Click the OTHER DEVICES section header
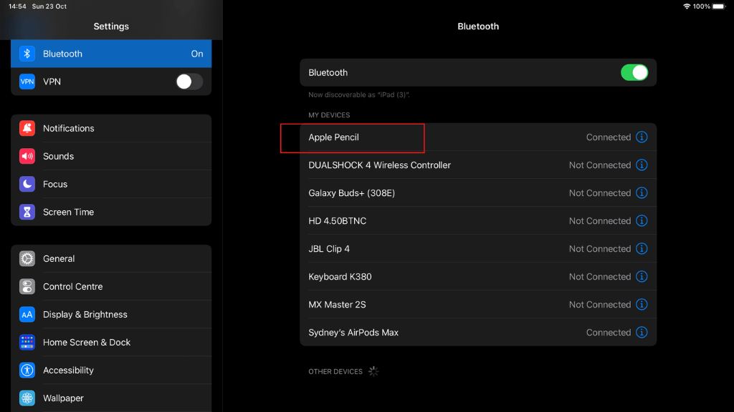The width and height of the screenshot is (734, 412). [335, 372]
